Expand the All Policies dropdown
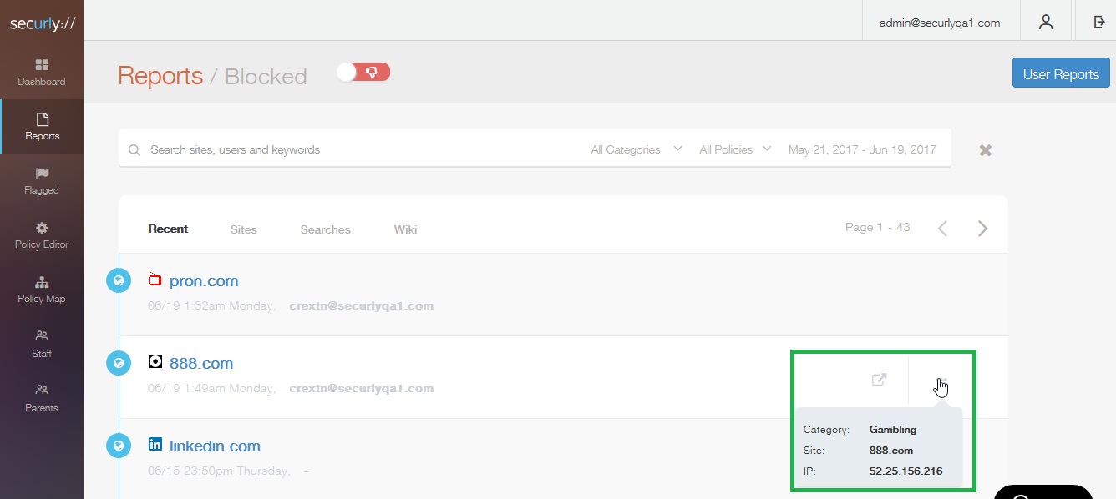 (735, 149)
